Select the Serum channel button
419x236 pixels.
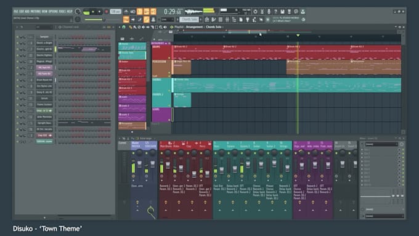44,99
